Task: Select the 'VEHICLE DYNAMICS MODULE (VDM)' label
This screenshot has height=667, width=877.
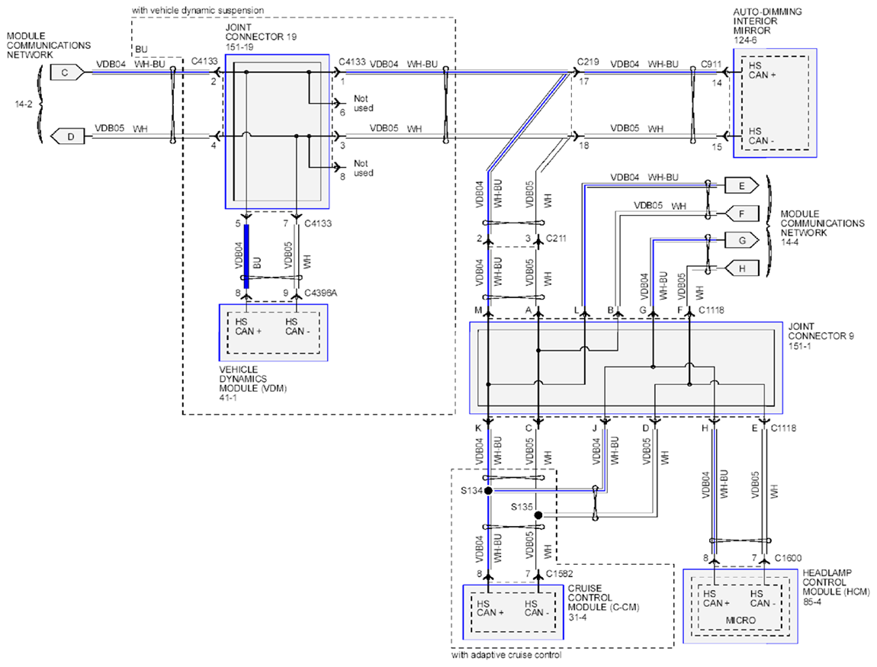Action: (253, 379)
